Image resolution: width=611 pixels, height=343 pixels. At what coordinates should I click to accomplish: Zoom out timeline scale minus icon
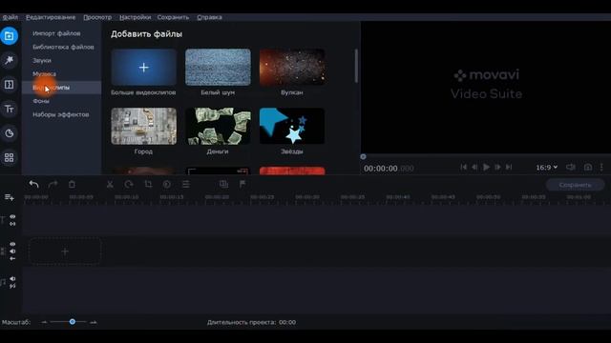pos(44,322)
